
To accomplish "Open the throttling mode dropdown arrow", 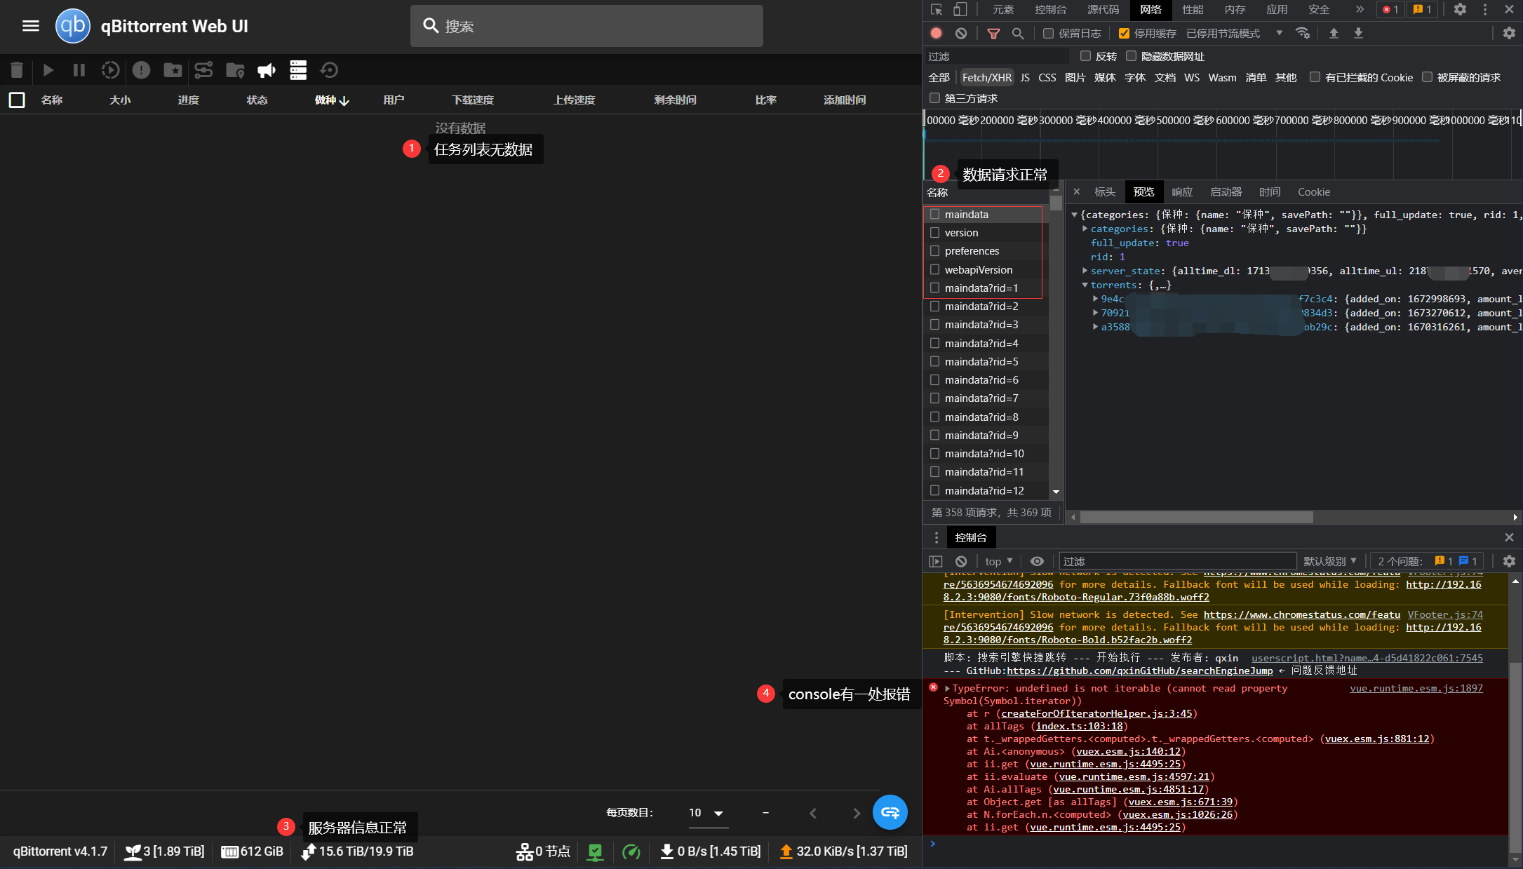I will click(1280, 33).
